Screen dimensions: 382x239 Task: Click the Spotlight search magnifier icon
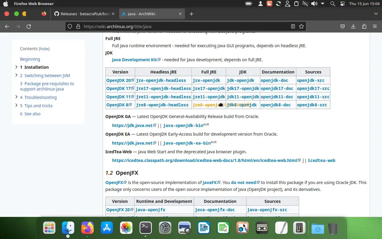pos(333,4)
